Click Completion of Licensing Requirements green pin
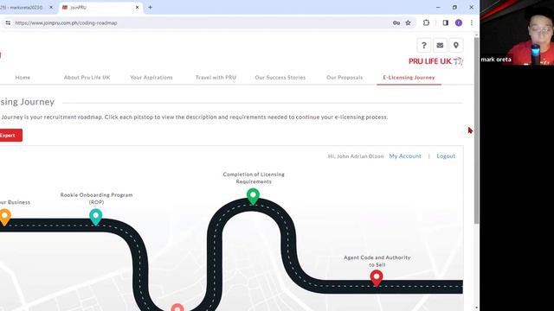Screen dimensions: 554x311 [253, 196]
